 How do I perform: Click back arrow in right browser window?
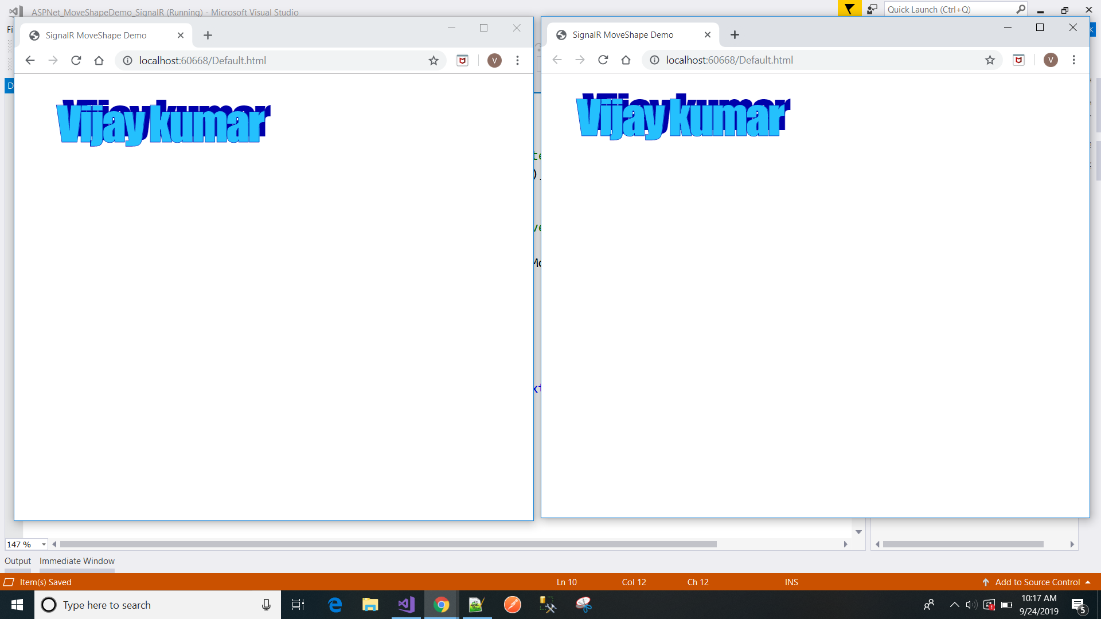pyautogui.click(x=557, y=60)
